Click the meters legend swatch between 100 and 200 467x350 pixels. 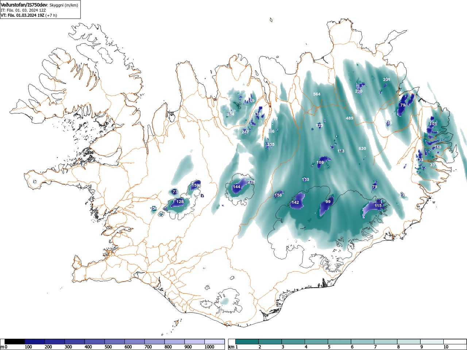(x=35, y=342)
